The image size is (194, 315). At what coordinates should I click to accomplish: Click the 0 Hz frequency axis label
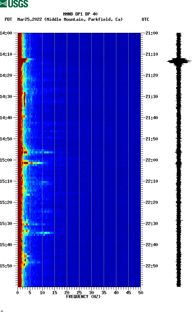point(18,293)
